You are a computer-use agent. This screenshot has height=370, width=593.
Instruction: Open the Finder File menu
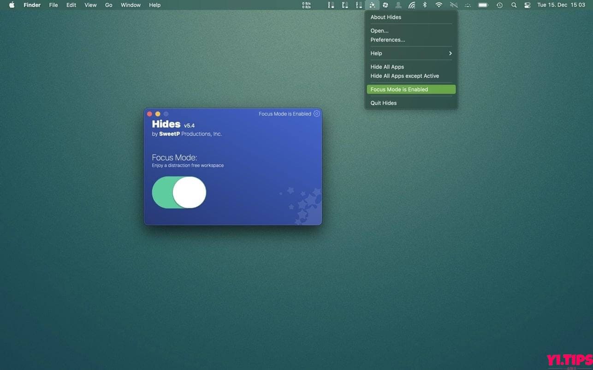53,5
